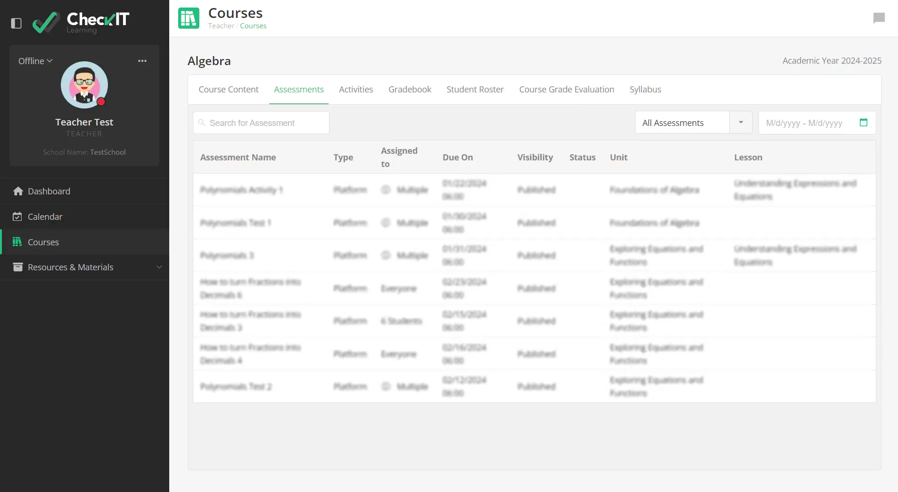
Task: Click the Teacher Test avatar picture
Action: click(x=84, y=85)
